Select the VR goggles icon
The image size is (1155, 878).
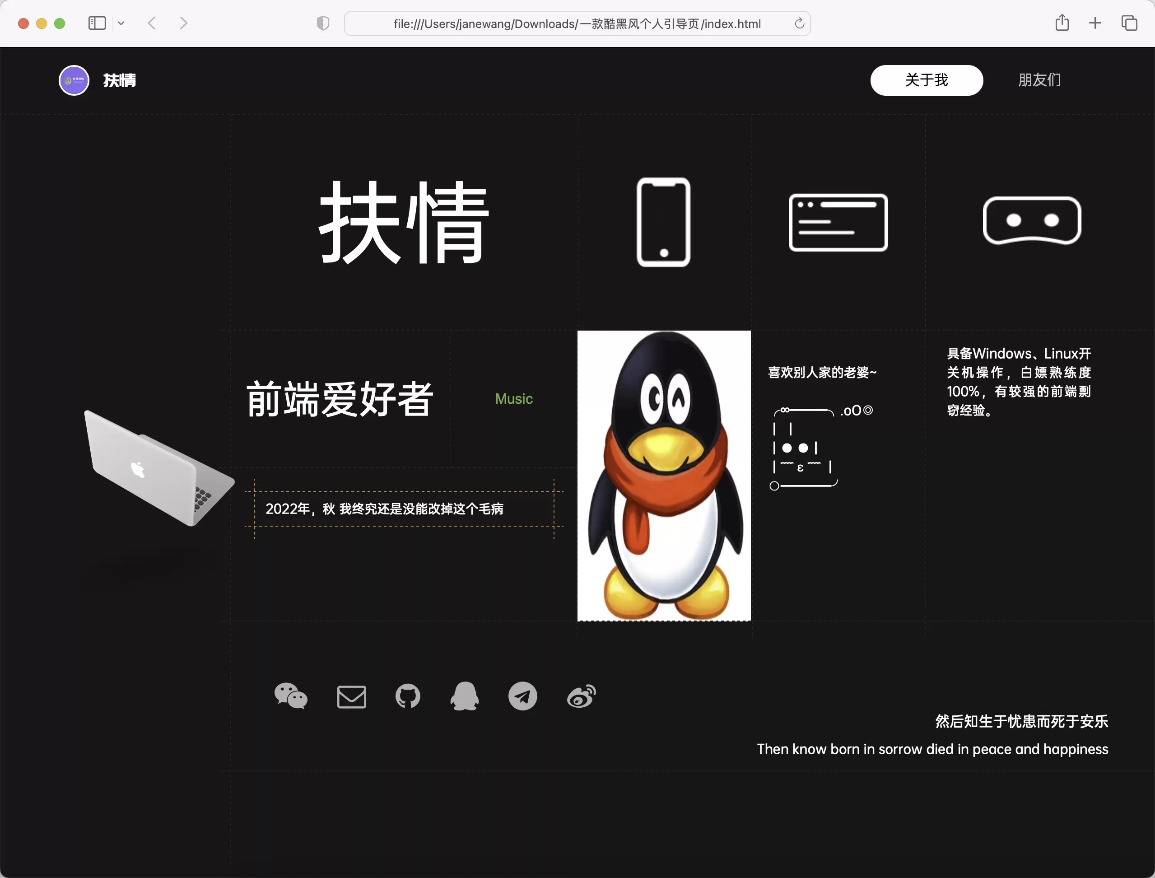(x=1032, y=220)
